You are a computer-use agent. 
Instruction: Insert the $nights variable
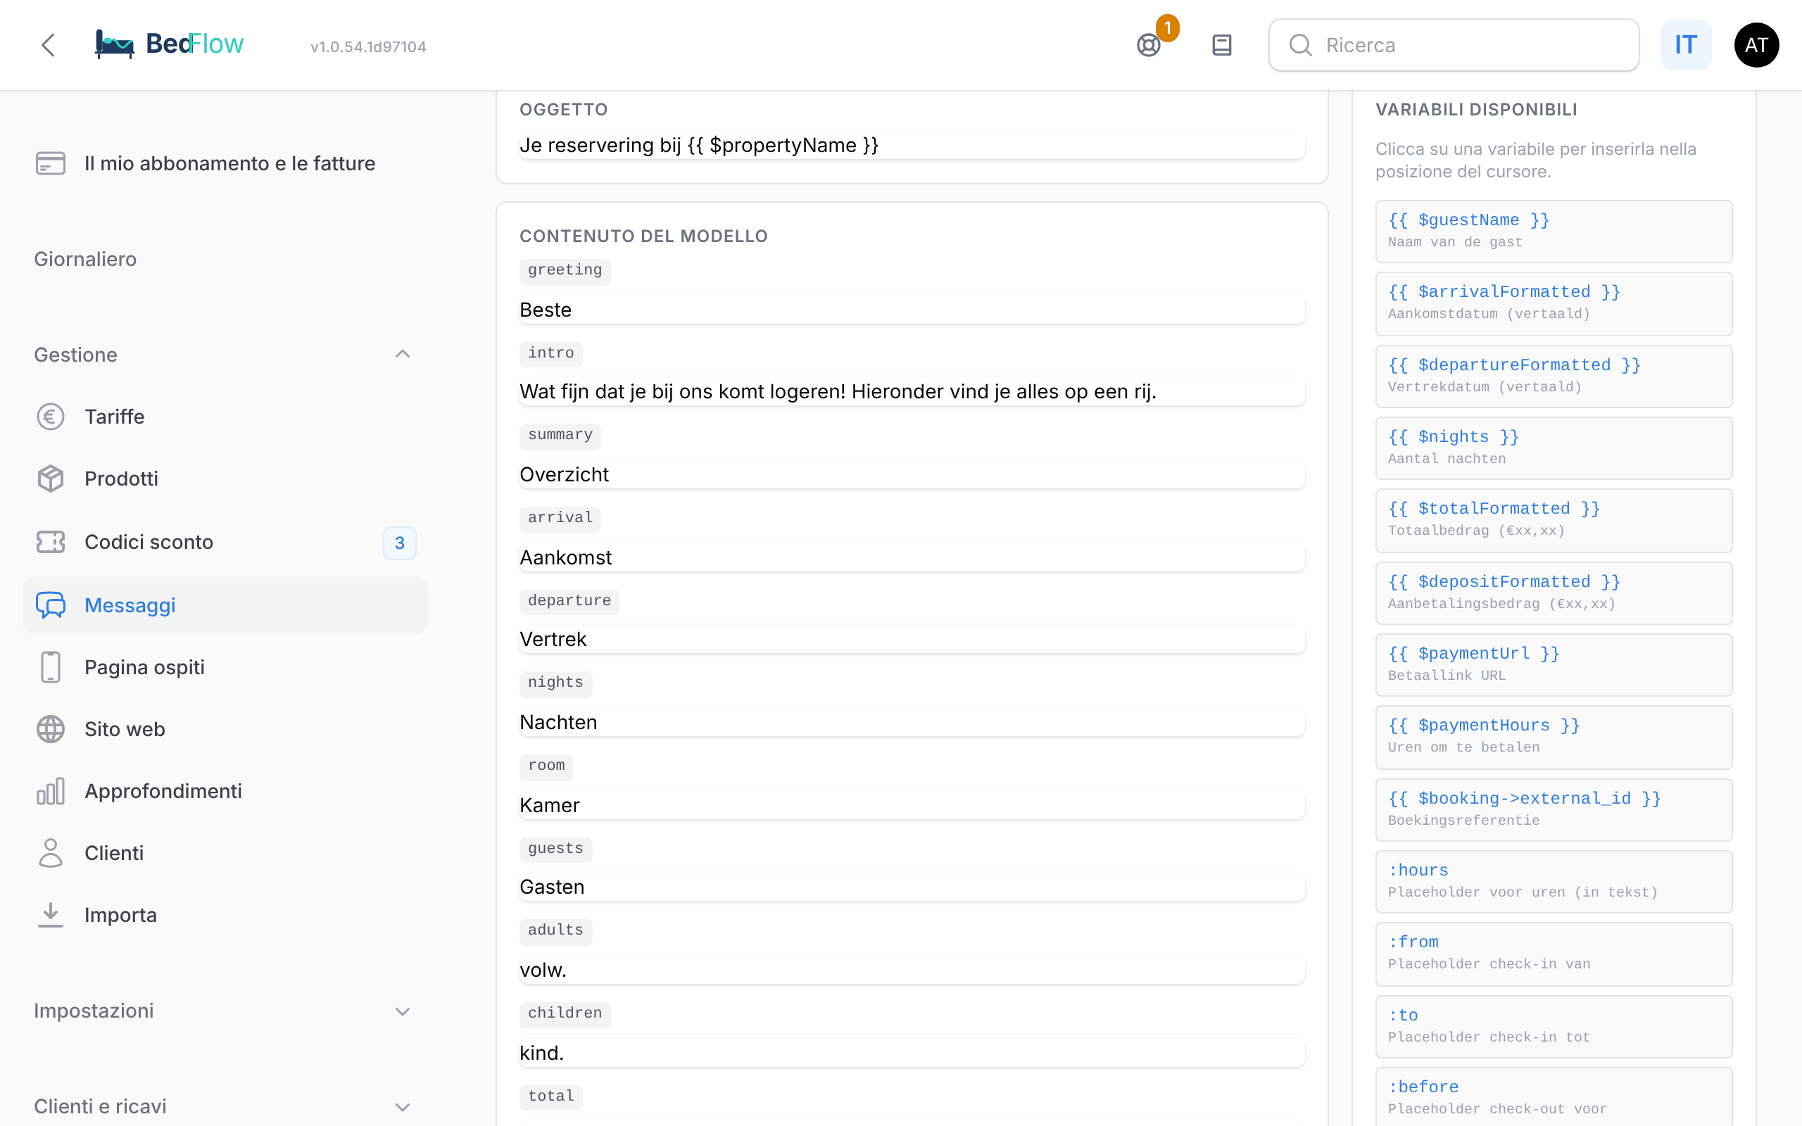click(x=1554, y=448)
